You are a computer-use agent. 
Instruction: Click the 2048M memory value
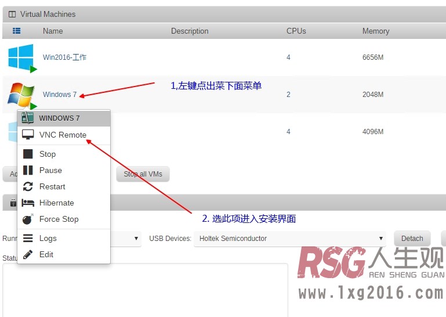pyautogui.click(x=373, y=94)
